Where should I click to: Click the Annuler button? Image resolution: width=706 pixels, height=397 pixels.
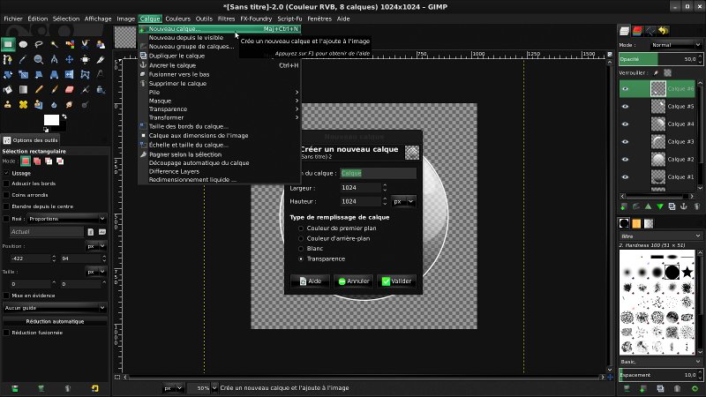coord(354,281)
